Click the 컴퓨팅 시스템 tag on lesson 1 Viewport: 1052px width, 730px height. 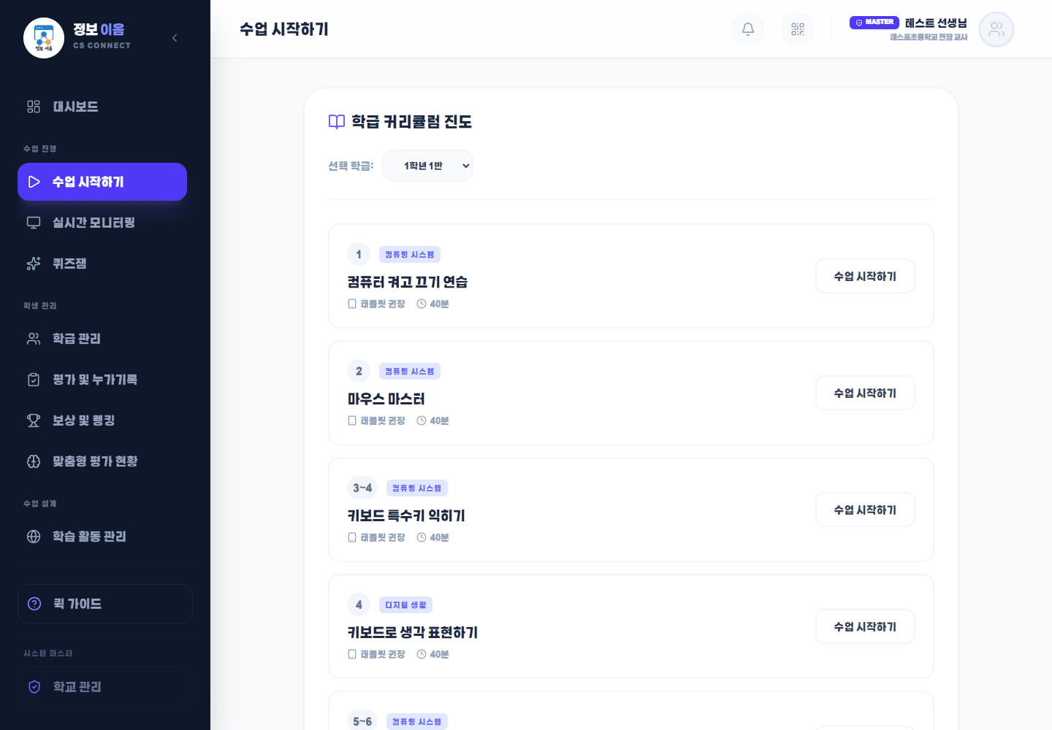click(x=410, y=255)
